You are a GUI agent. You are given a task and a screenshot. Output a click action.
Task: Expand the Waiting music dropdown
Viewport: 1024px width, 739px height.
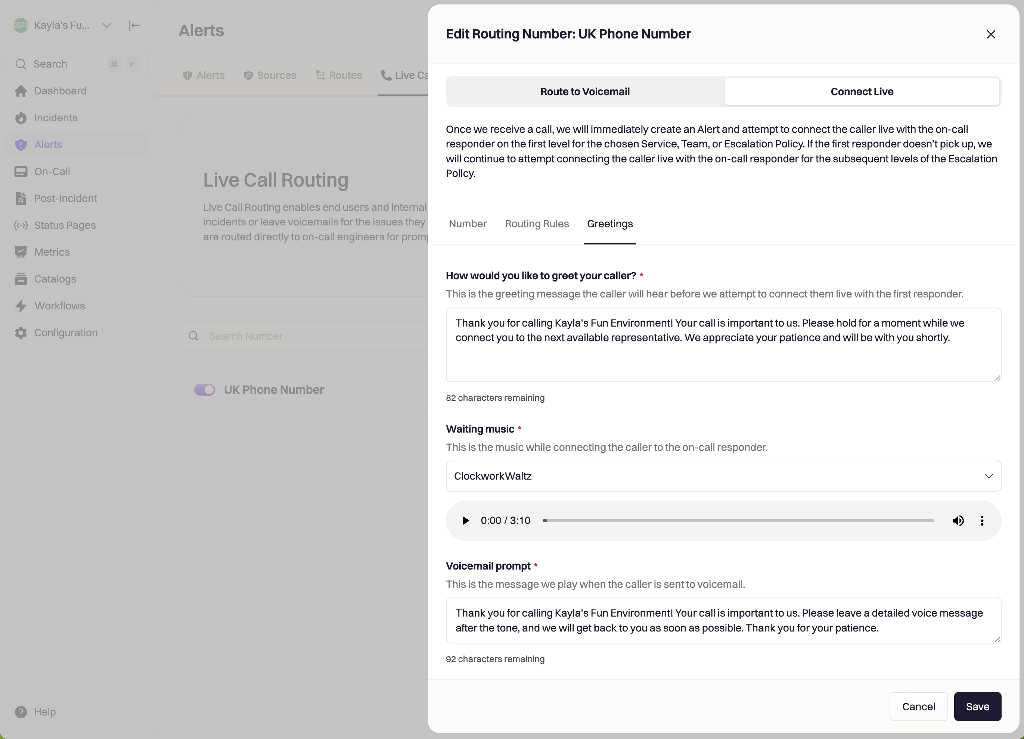click(x=723, y=476)
